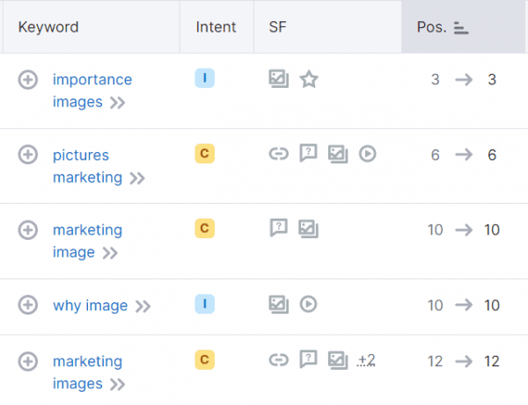
Task: Open the 'pictures marketing' keyword link
Action: click(x=87, y=166)
